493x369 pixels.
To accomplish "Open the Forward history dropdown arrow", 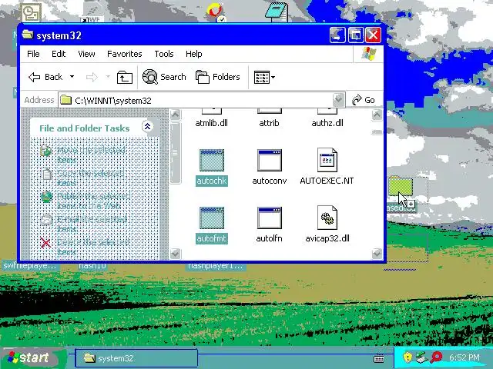I will pos(108,77).
